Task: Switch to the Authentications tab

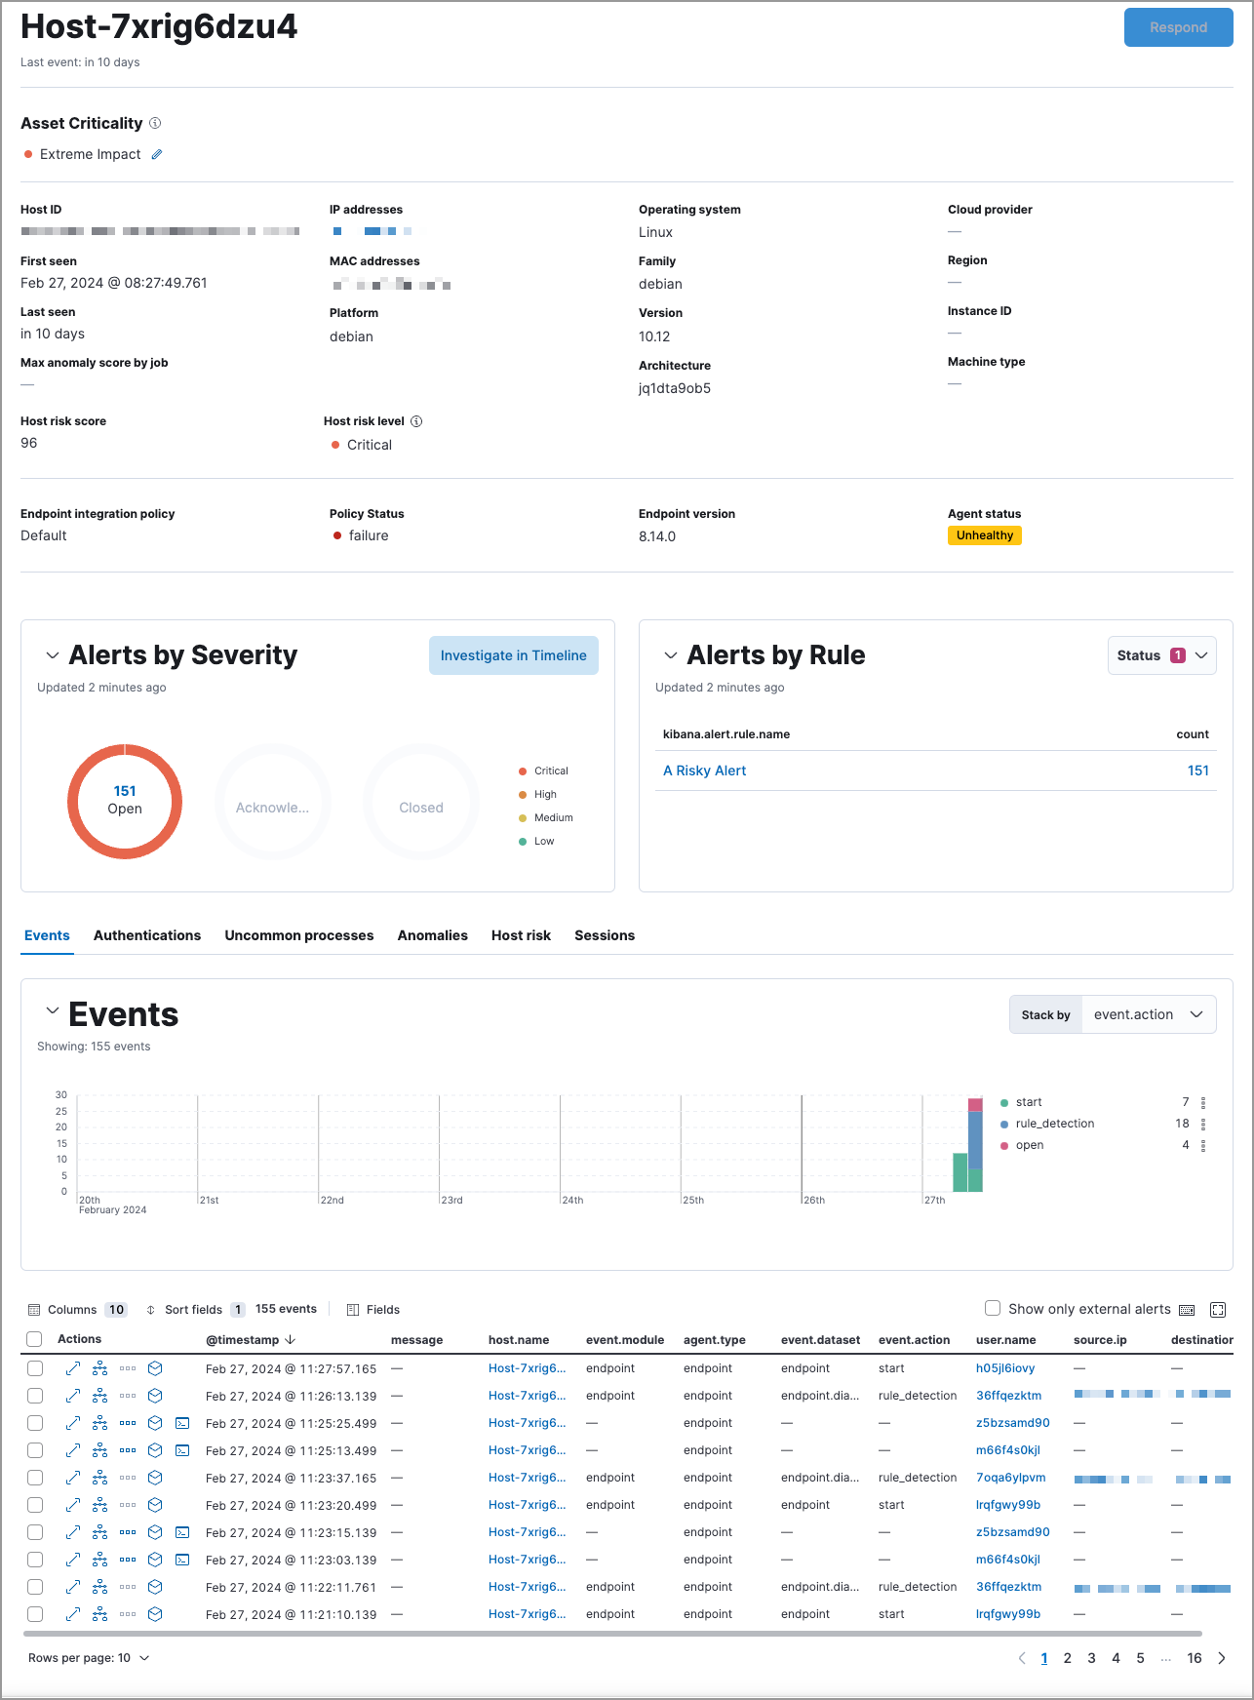Action: (147, 935)
